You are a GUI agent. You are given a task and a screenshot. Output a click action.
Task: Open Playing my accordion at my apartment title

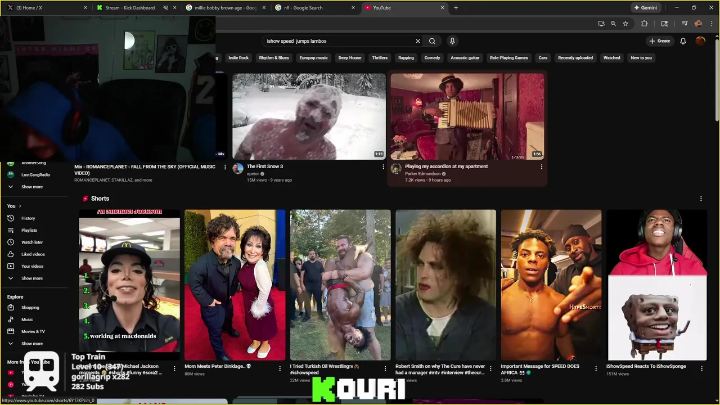point(447,166)
